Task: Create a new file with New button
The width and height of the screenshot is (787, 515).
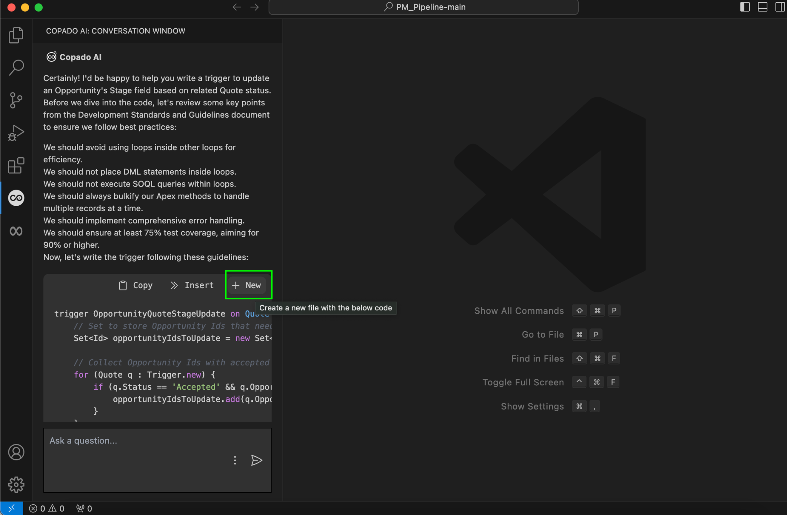Action: pos(247,285)
